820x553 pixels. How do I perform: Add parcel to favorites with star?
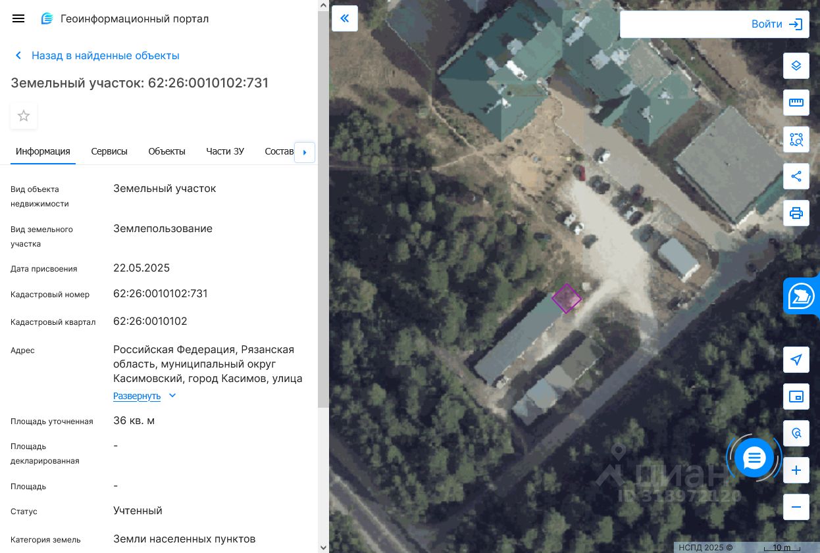click(24, 116)
